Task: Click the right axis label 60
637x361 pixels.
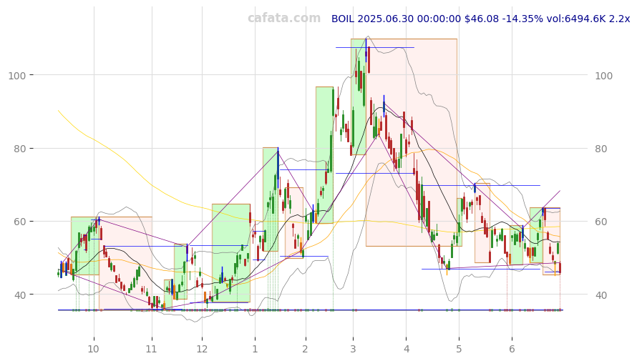Action: pos(600,222)
